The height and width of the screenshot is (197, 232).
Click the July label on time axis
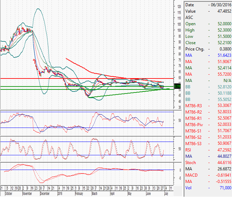[168, 193]
